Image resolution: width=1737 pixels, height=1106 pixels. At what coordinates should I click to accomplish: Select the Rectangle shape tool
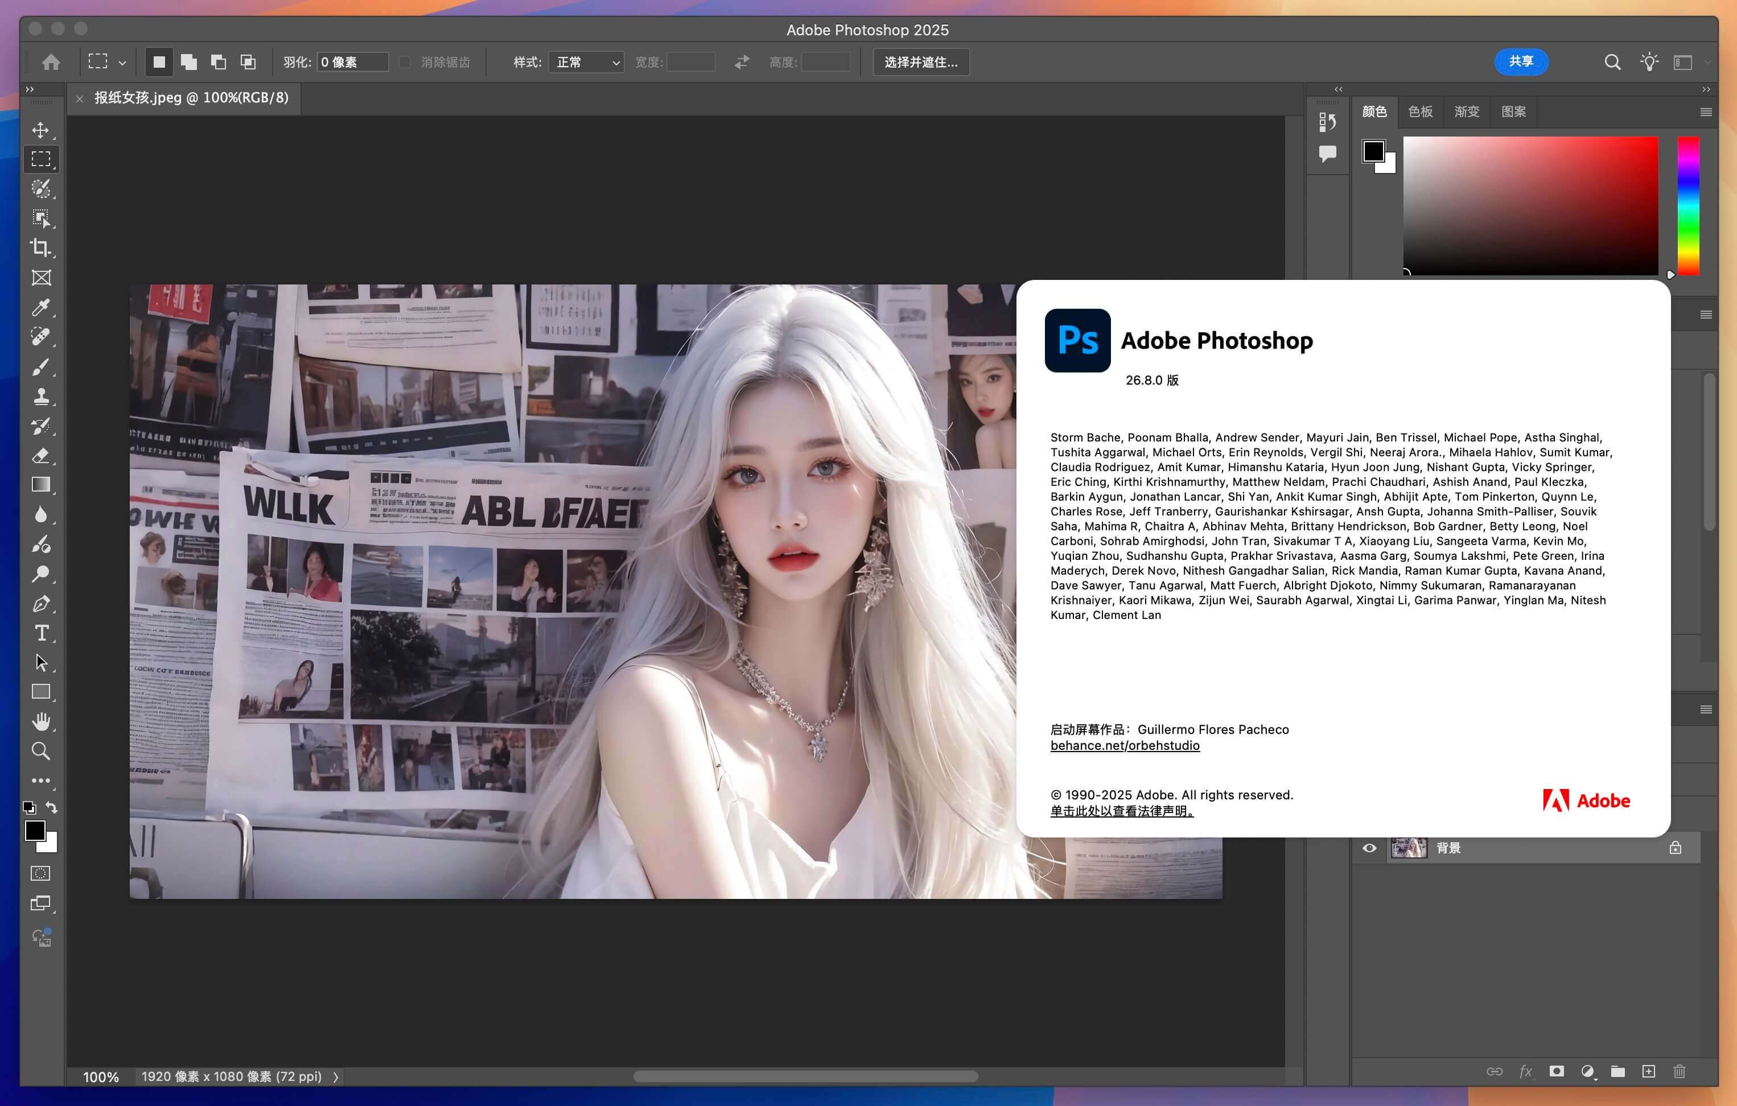tap(40, 692)
